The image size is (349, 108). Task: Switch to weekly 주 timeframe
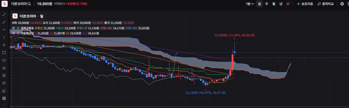click(266, 4)
